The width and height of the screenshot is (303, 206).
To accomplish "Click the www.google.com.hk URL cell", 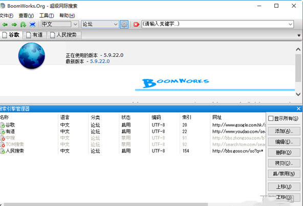I will point(239,125).
